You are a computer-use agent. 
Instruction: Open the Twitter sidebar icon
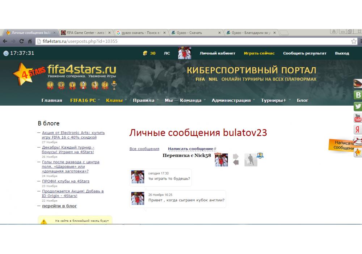(358, 107)
